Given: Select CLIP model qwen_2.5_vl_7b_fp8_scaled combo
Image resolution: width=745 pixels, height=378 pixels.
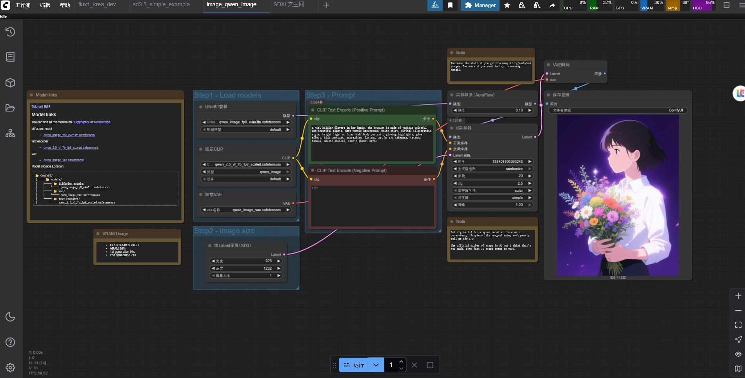Looking at the screenshot, I should [246, 164].
